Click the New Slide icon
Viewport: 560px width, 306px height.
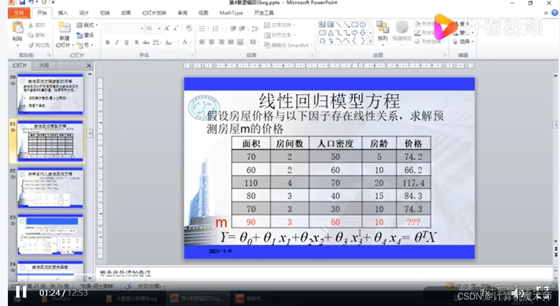pyautogui.click(x=65, y=28)
